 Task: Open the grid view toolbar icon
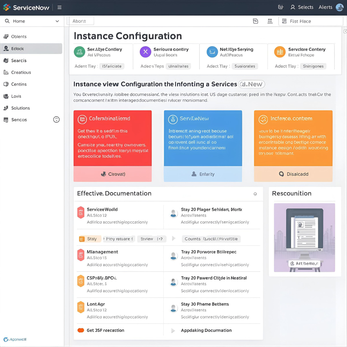[x=270, y=21]
